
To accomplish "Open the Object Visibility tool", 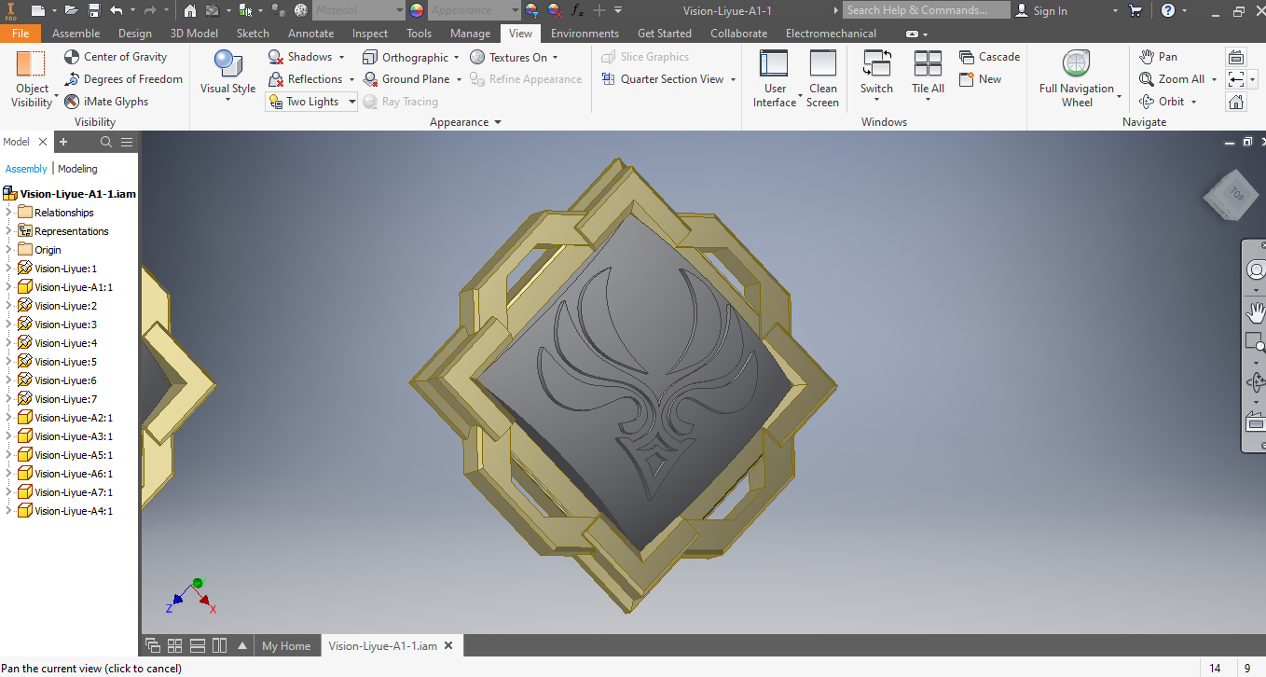I will pos(32,79).
